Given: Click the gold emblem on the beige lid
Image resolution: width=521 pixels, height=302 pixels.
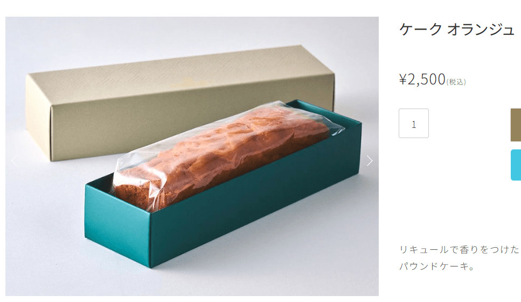Looking at the screenshot, I should point(187,82).
